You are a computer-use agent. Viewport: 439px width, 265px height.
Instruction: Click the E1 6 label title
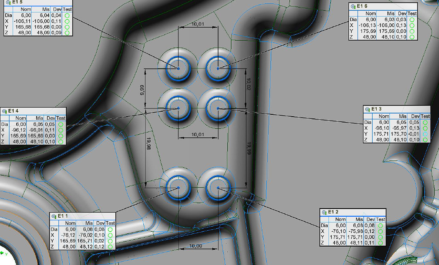click(362, 6)
